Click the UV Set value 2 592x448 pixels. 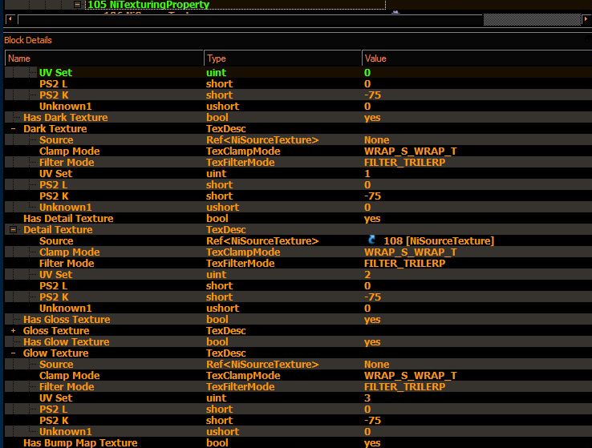367,275
